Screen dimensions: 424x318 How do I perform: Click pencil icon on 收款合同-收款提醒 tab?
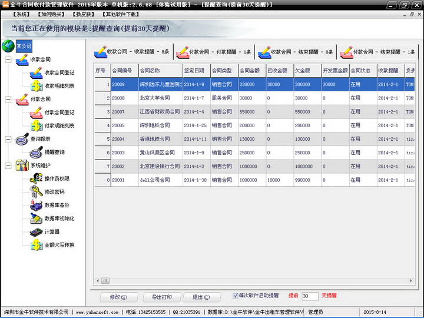click(100, 52)
